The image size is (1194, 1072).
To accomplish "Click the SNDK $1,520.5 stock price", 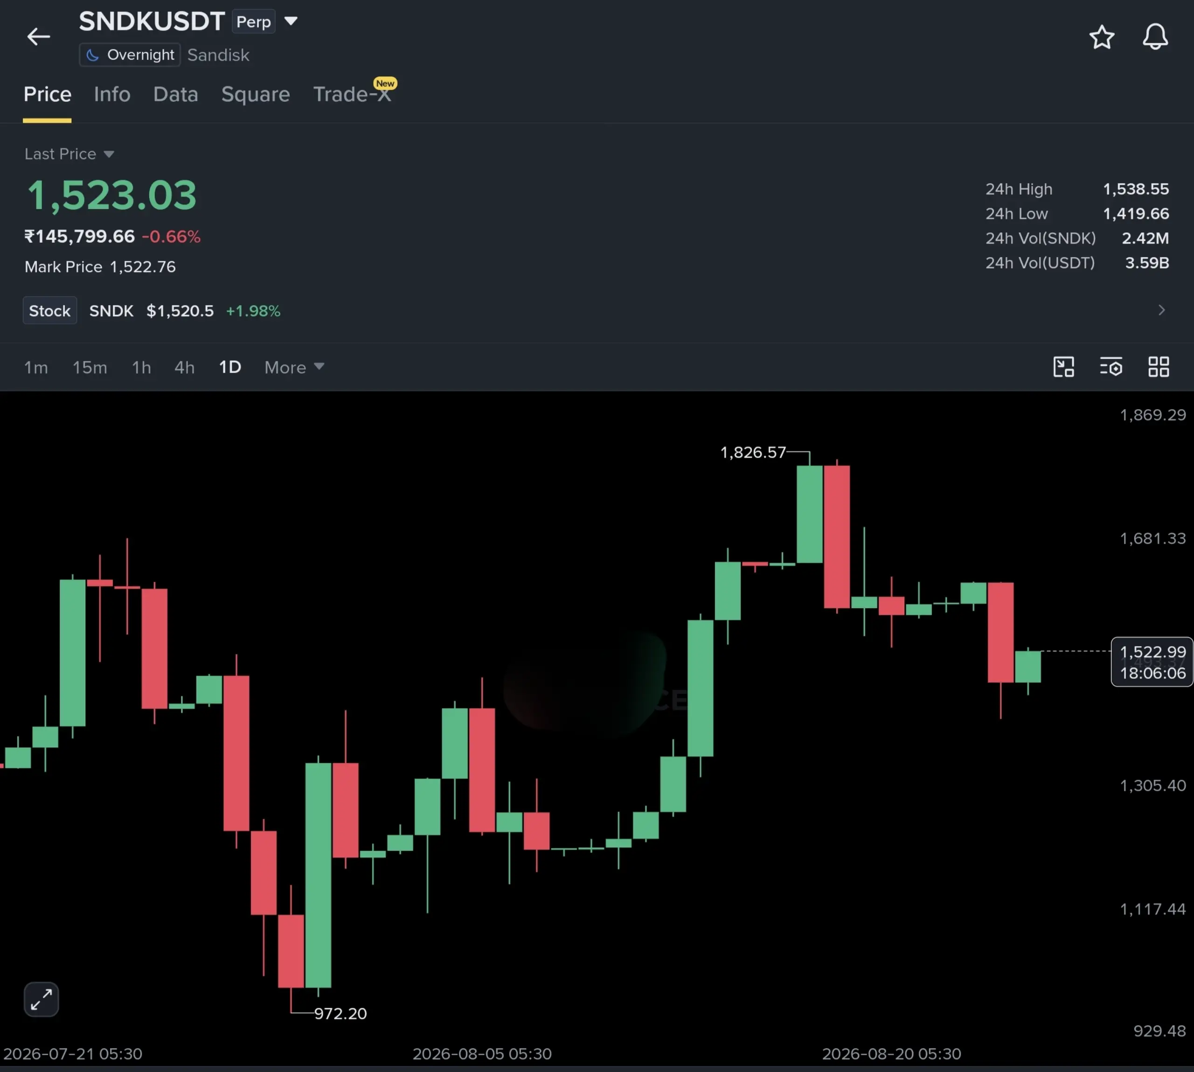I will point(180,310).
